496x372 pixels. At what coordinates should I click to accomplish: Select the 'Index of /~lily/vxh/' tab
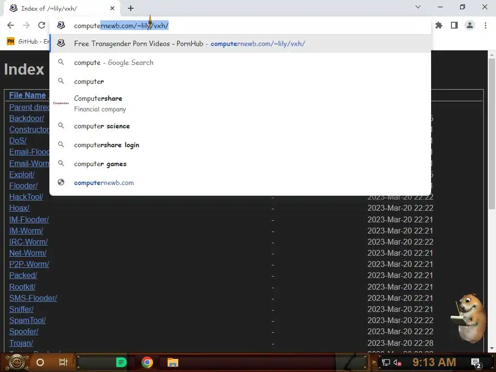tap(62, 9)
